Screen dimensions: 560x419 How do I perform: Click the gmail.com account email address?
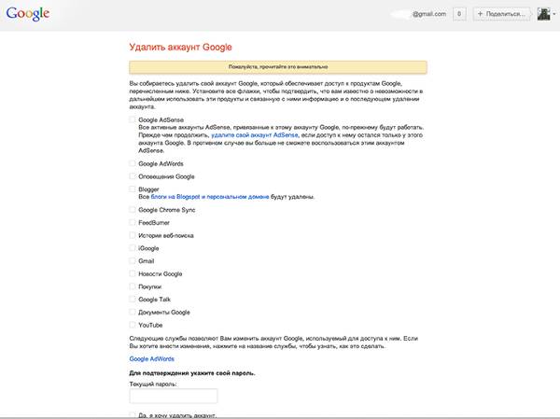(429, 14)
